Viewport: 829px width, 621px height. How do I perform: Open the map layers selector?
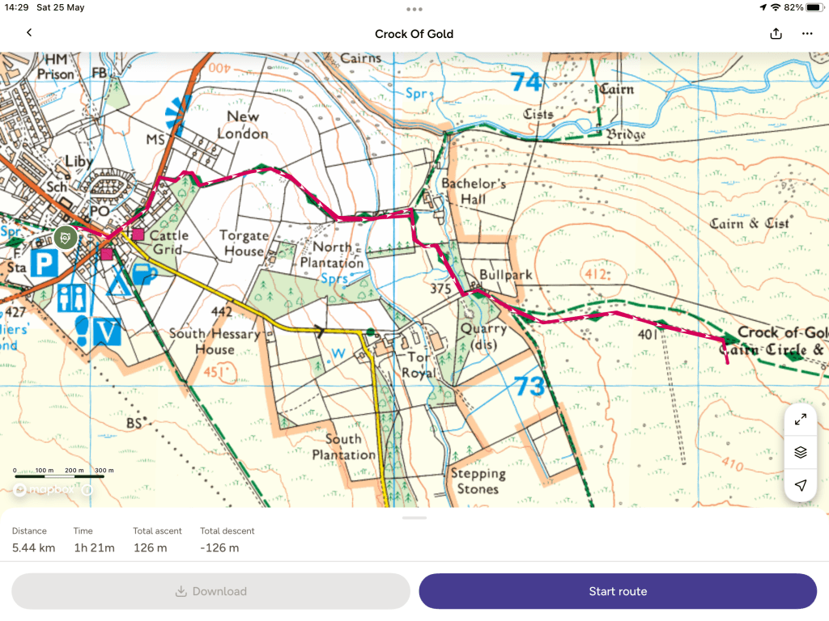(x=801, y=452)
